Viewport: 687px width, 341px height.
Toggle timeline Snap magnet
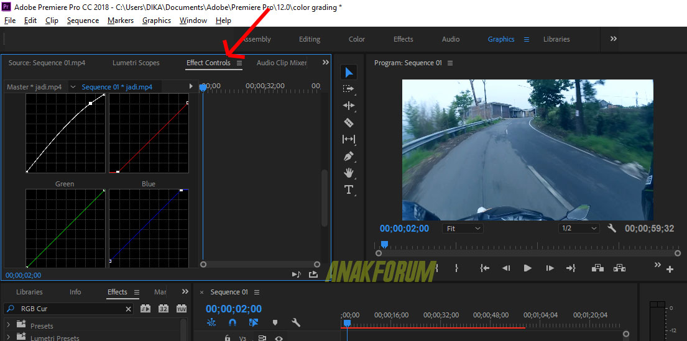[x=233, y=323]
